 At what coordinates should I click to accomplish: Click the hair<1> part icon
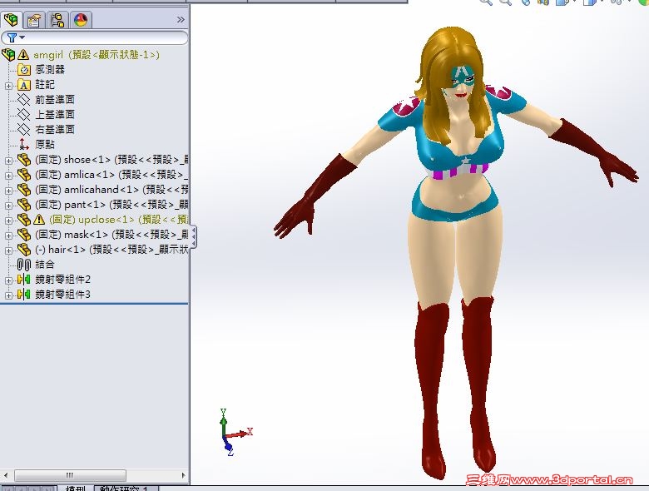point(24,249)
